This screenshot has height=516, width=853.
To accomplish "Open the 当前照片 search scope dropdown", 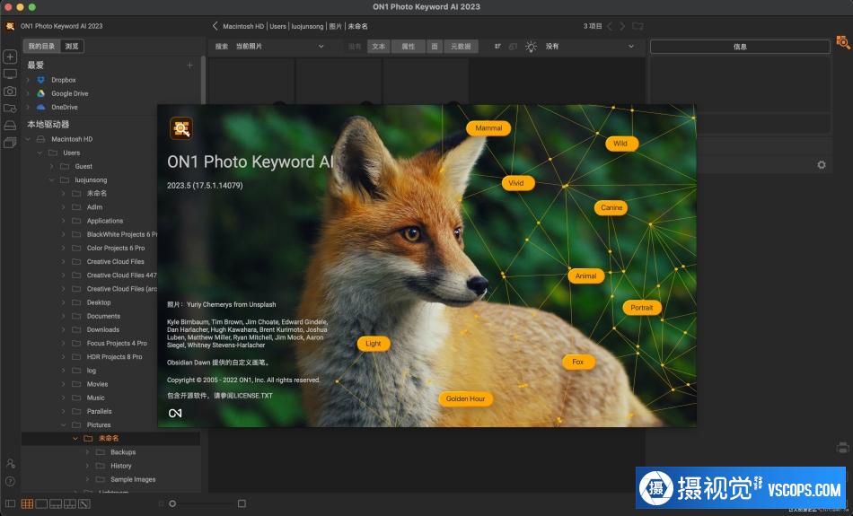I will pyautogui.click(x=279, y=47).
